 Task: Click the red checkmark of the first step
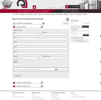[14, 23]
